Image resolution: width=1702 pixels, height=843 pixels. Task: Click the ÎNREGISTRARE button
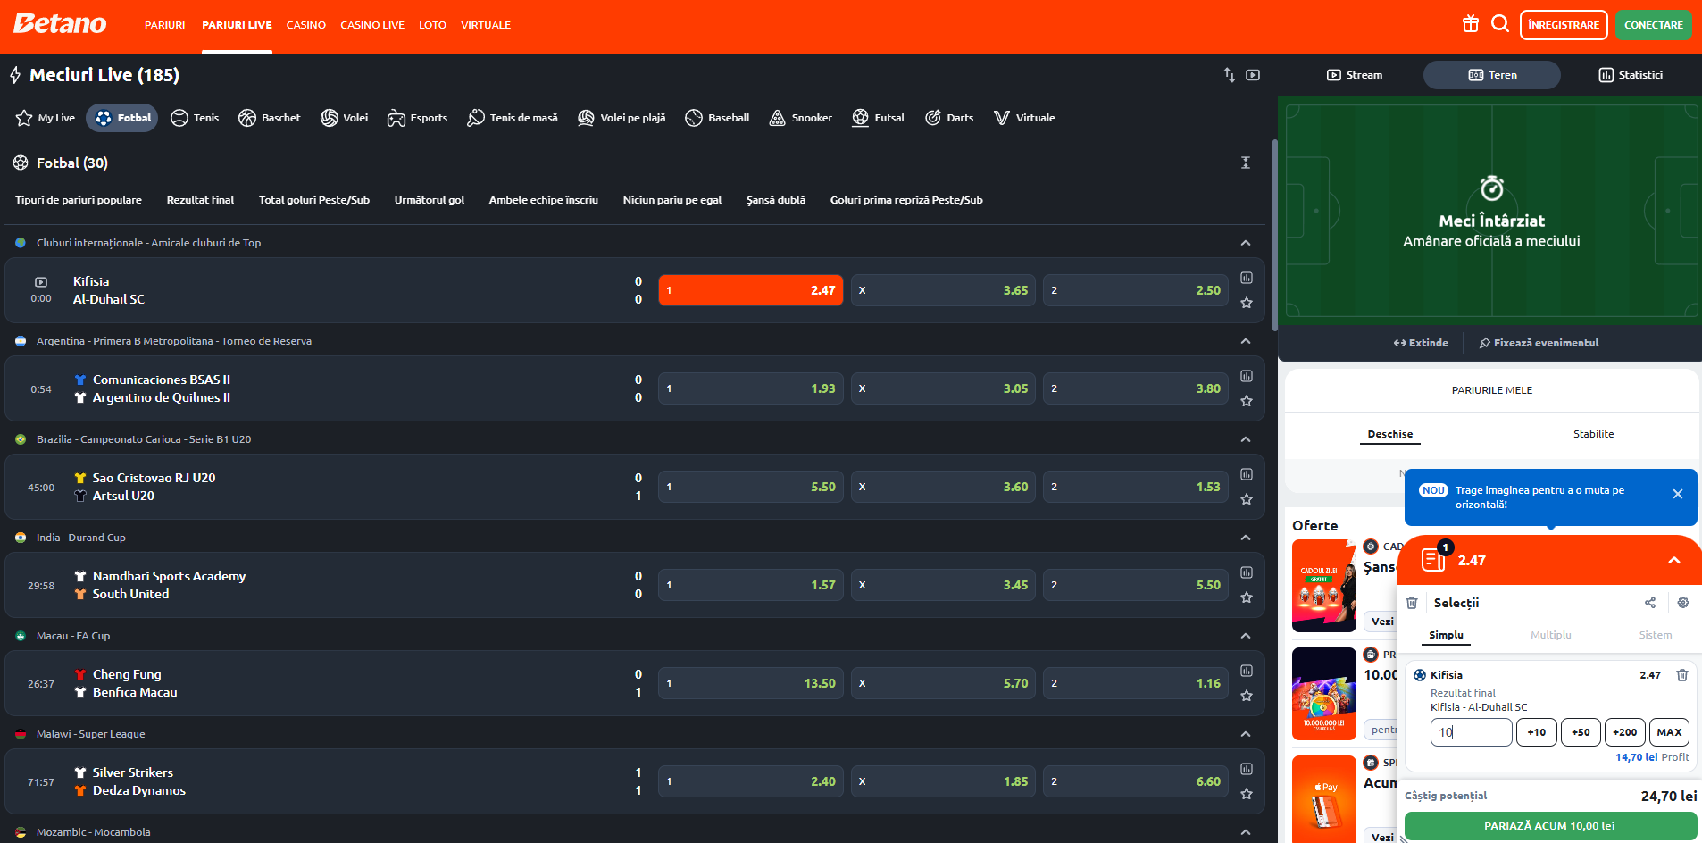tap(1564, 25)
